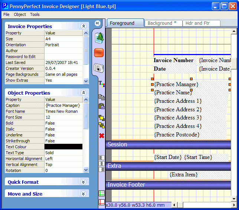Open the Object menu
The image size is (239, 210).
[20, 14]
